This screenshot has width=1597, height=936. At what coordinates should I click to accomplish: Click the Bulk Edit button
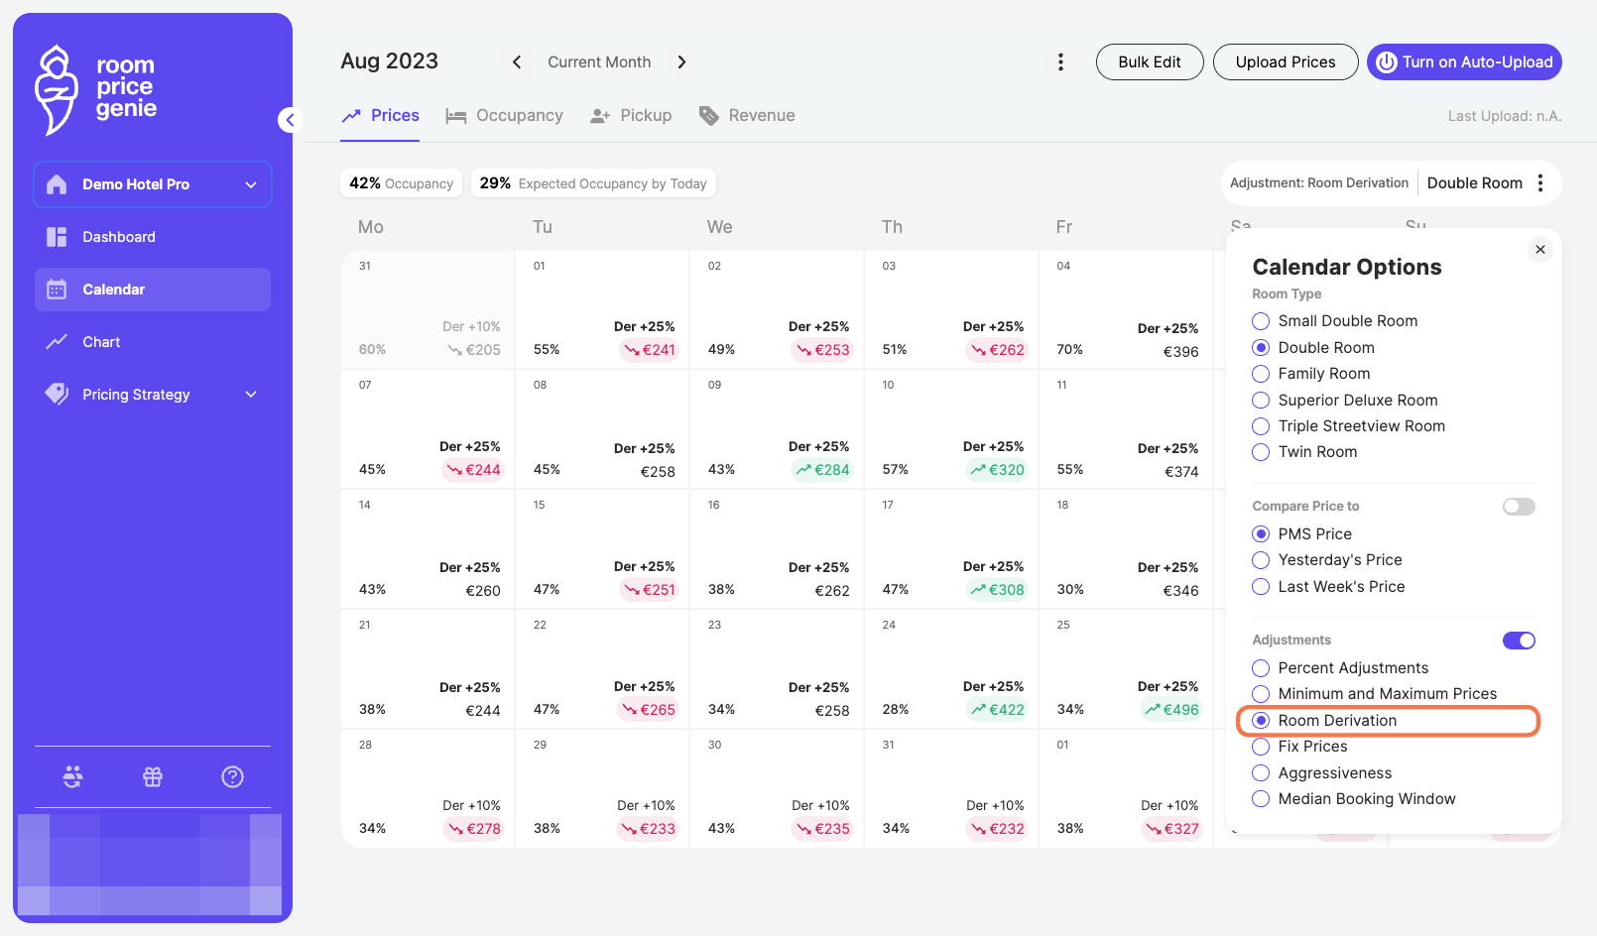[x=1150, y=62]
